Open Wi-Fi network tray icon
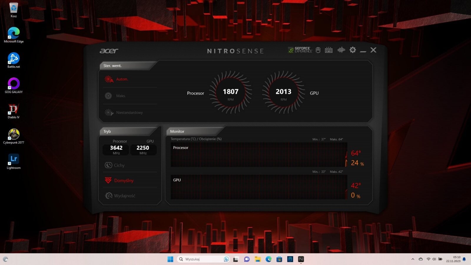Screen dimensions: 471x265 [428, 259]
